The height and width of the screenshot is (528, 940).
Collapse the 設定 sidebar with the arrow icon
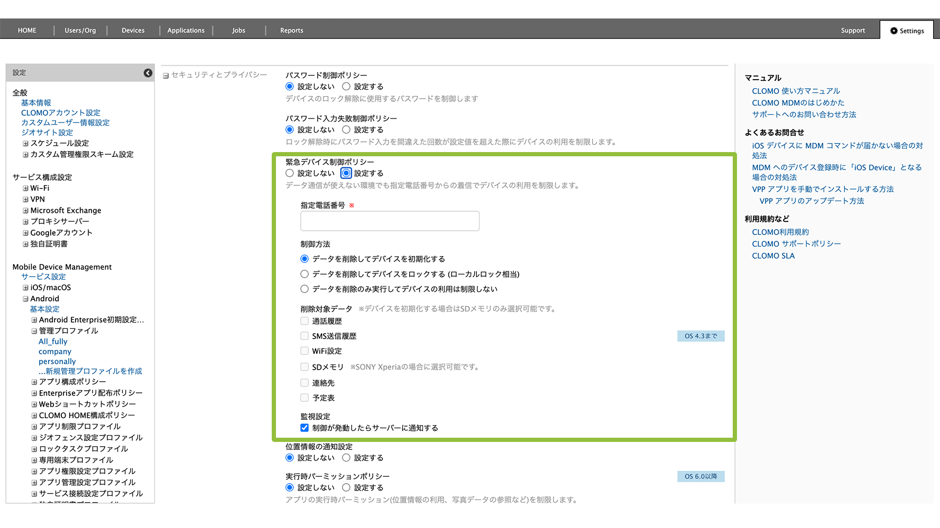point(148,73)
